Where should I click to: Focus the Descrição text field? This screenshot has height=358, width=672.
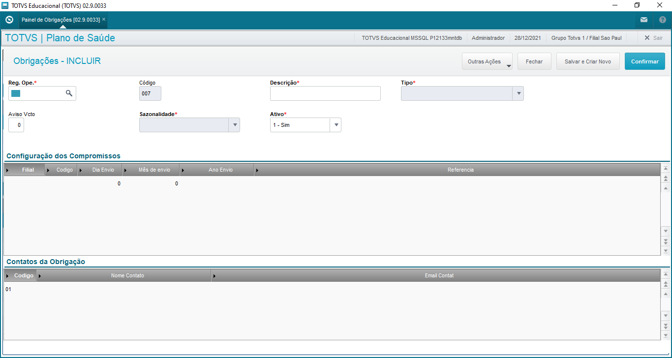pyautogui.click(x=325, y=93)
